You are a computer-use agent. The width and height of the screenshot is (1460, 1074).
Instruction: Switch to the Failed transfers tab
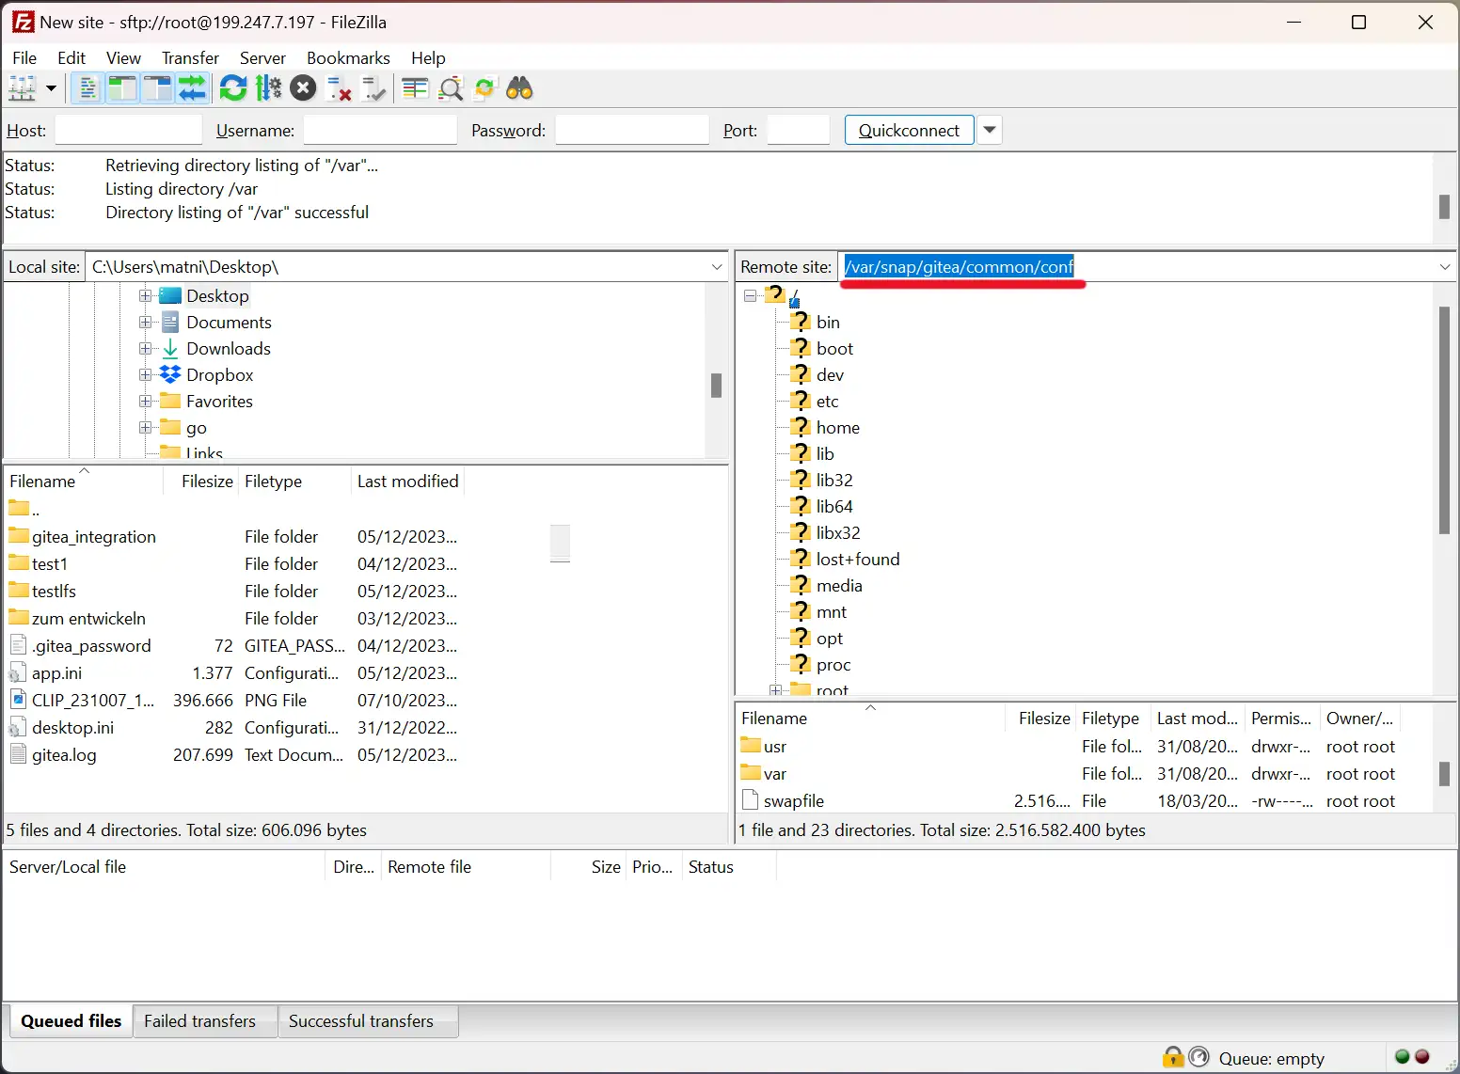(x=200, y=1020)
